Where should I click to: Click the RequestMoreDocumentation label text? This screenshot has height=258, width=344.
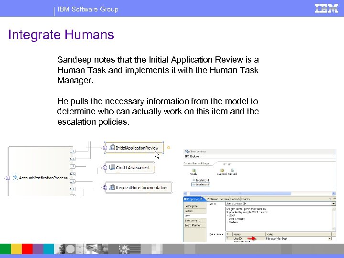pos(141,188)
